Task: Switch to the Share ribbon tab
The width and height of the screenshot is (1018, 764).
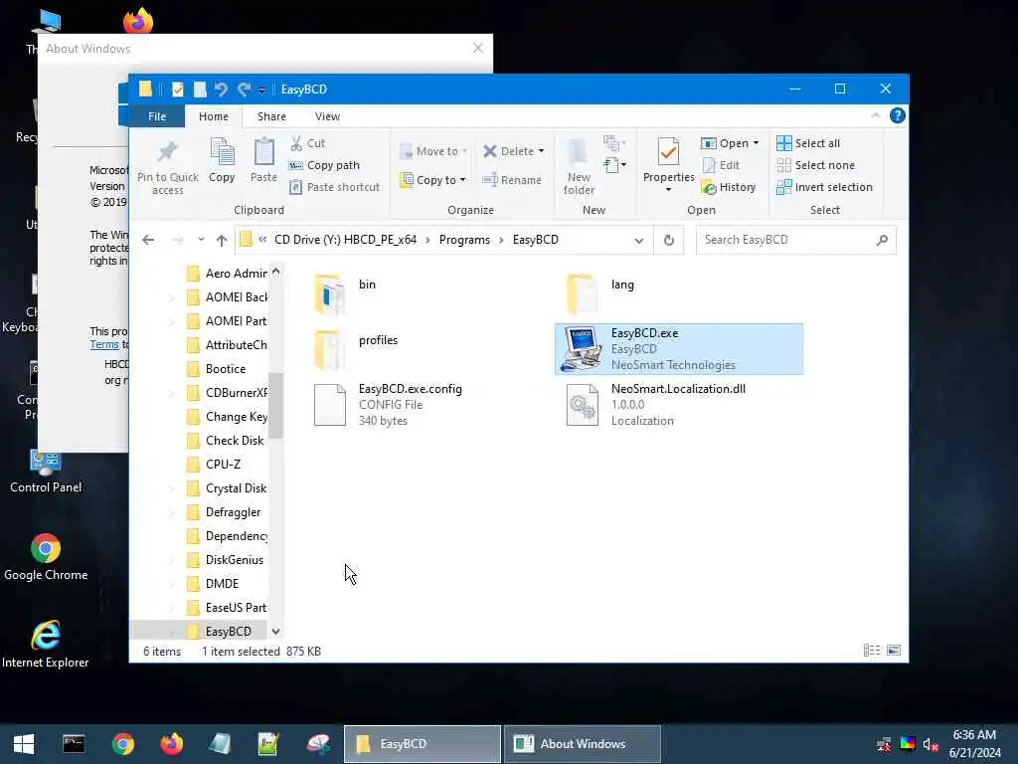Action: [x=271, y=116]
